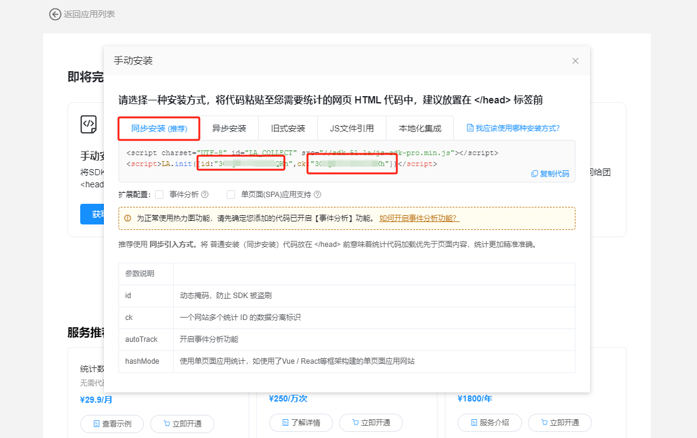Click 立即开通 under the ¥250/万次 plan
Viewport: 697px width, 438px height.
pos(371,422)
